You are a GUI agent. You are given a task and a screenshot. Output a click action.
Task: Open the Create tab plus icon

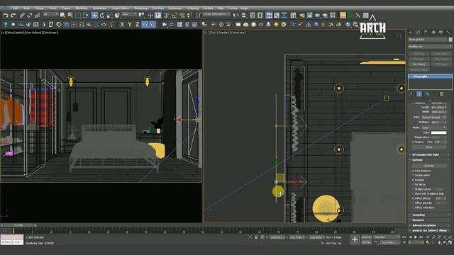[x=410, y=32]
